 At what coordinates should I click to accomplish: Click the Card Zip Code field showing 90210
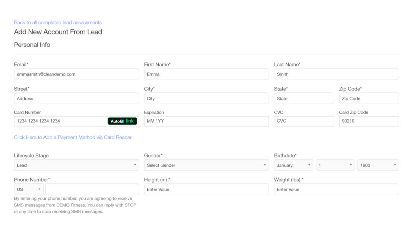click(369, 121)
